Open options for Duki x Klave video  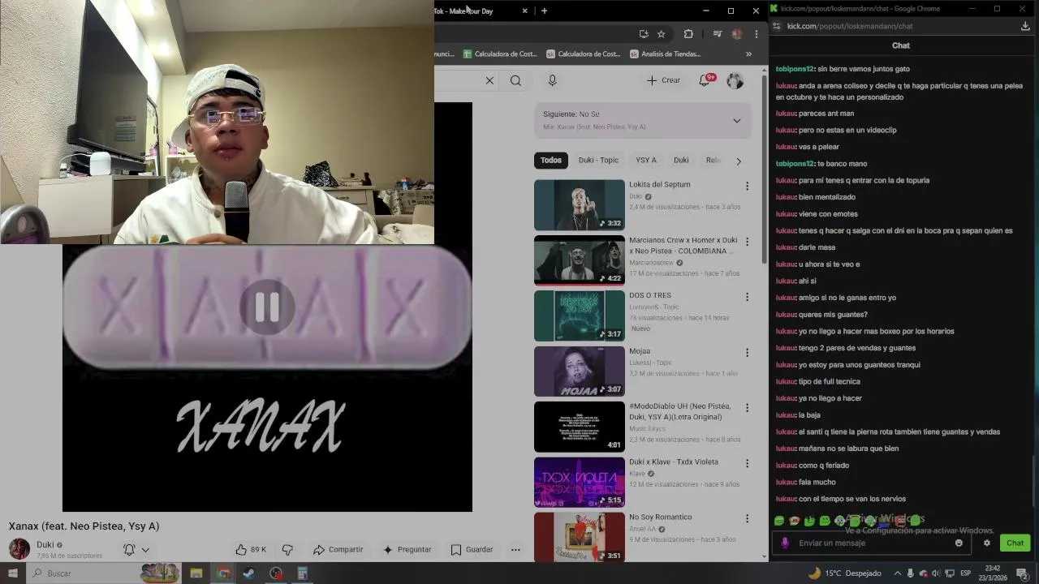747,463
